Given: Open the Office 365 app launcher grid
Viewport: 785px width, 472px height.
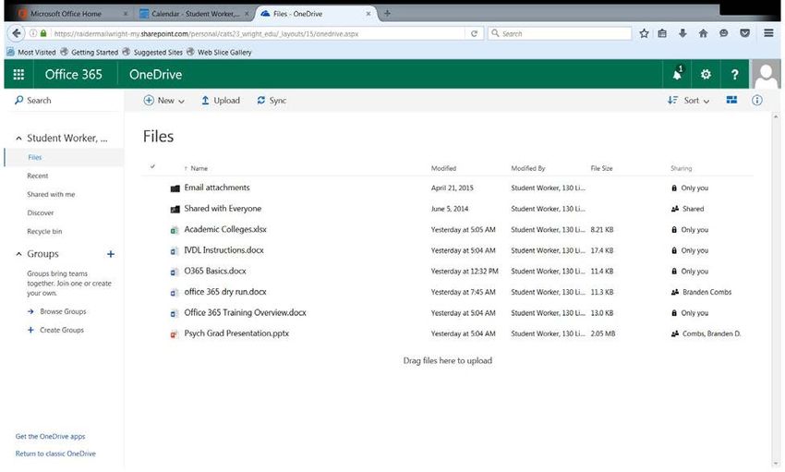Looking at the screenshot, I should pyautogui.click(x=18, y=75).
